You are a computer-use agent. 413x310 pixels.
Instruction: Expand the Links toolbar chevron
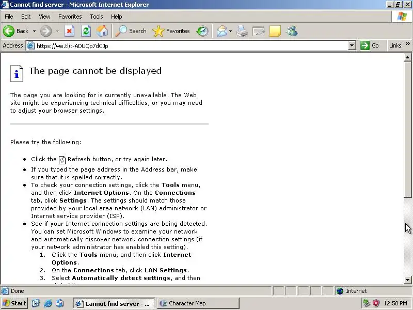[408, 44]
